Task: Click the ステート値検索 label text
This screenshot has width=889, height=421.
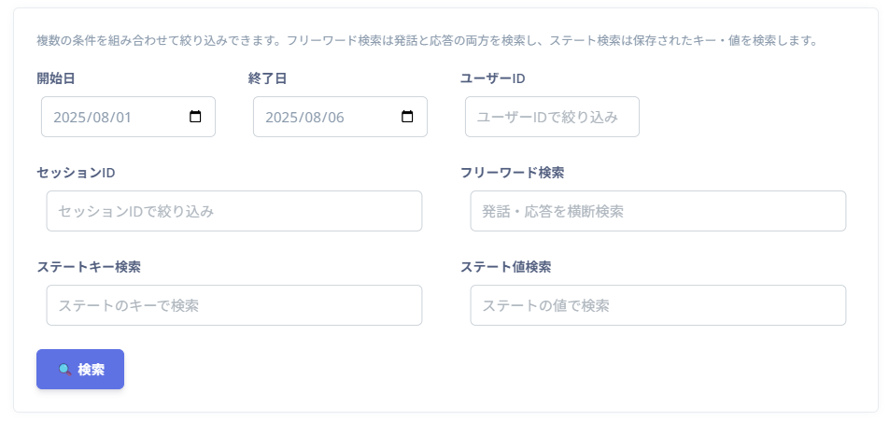Action: 505,266
